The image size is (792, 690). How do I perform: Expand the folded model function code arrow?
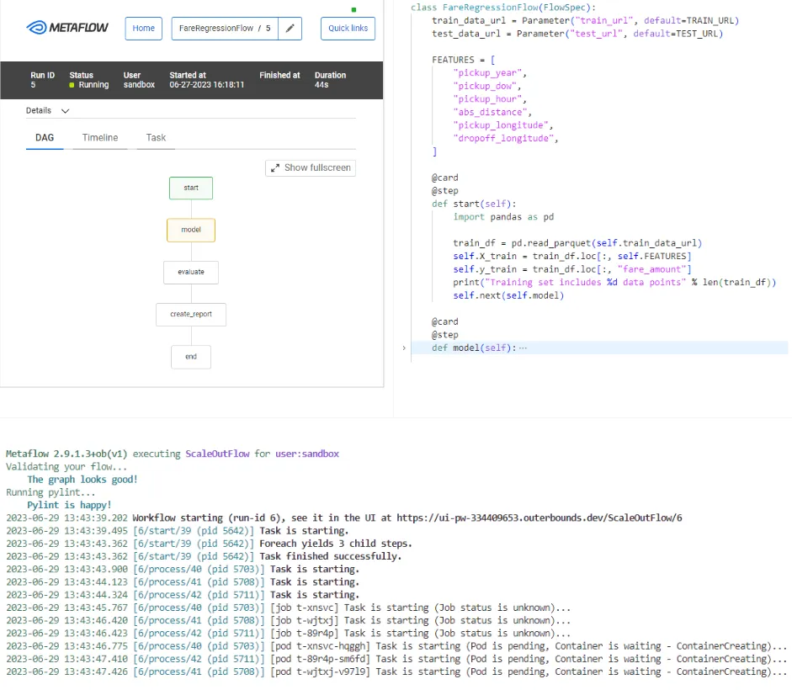[404, 347]
